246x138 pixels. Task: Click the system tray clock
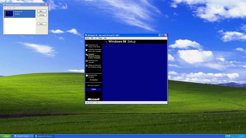(242, 136)
